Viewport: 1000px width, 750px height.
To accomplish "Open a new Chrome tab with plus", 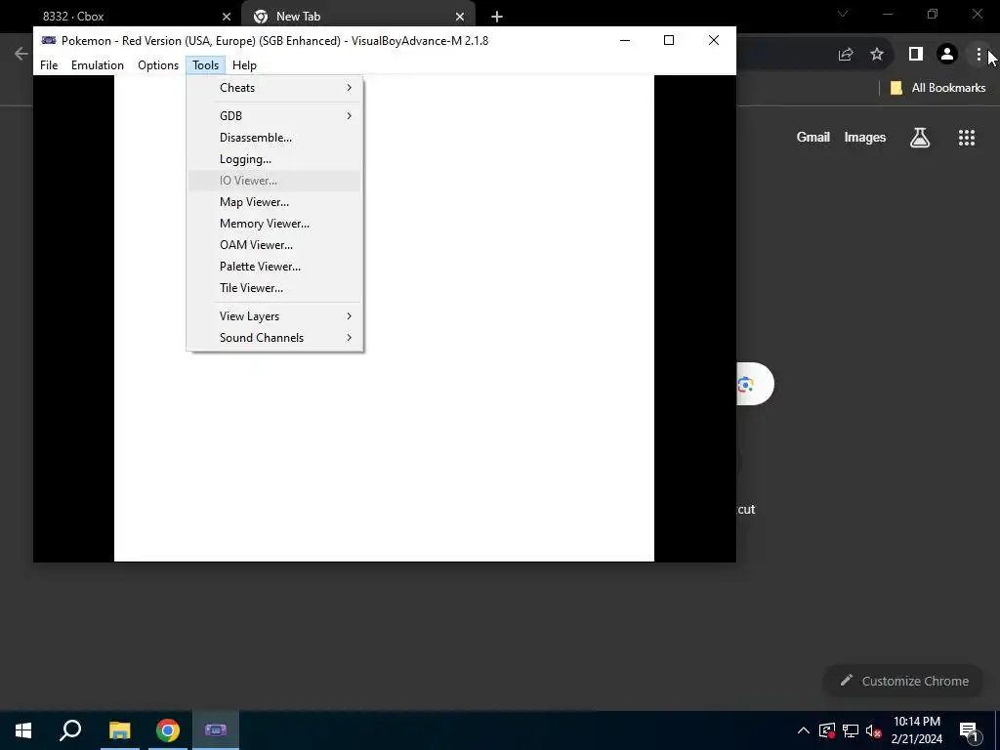I will point(497,17).
